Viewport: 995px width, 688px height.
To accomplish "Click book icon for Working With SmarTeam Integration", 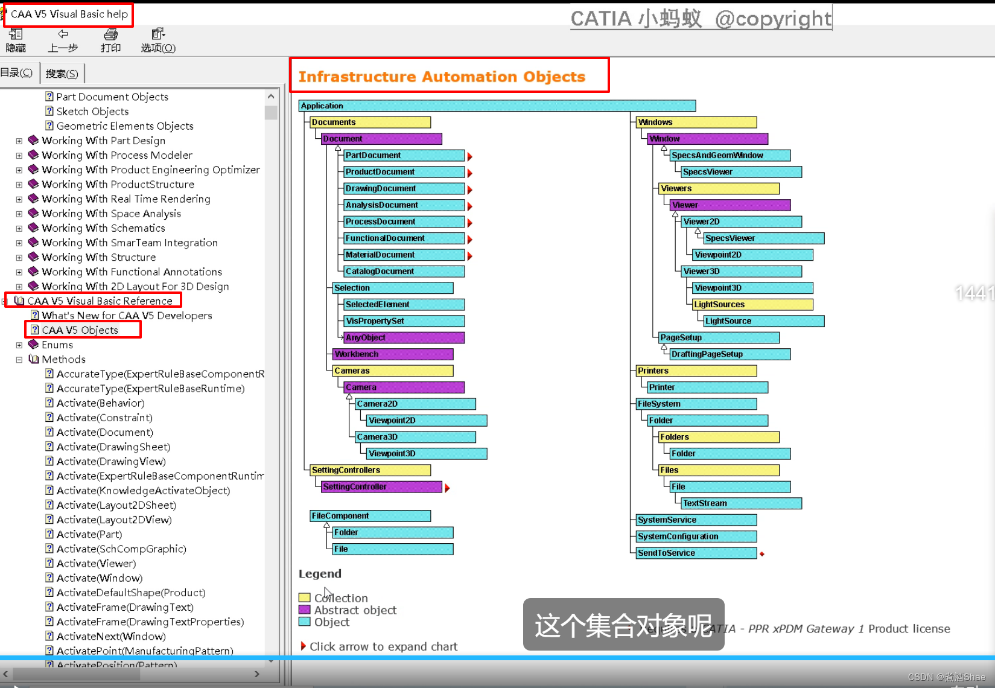I will click(33, 243).
